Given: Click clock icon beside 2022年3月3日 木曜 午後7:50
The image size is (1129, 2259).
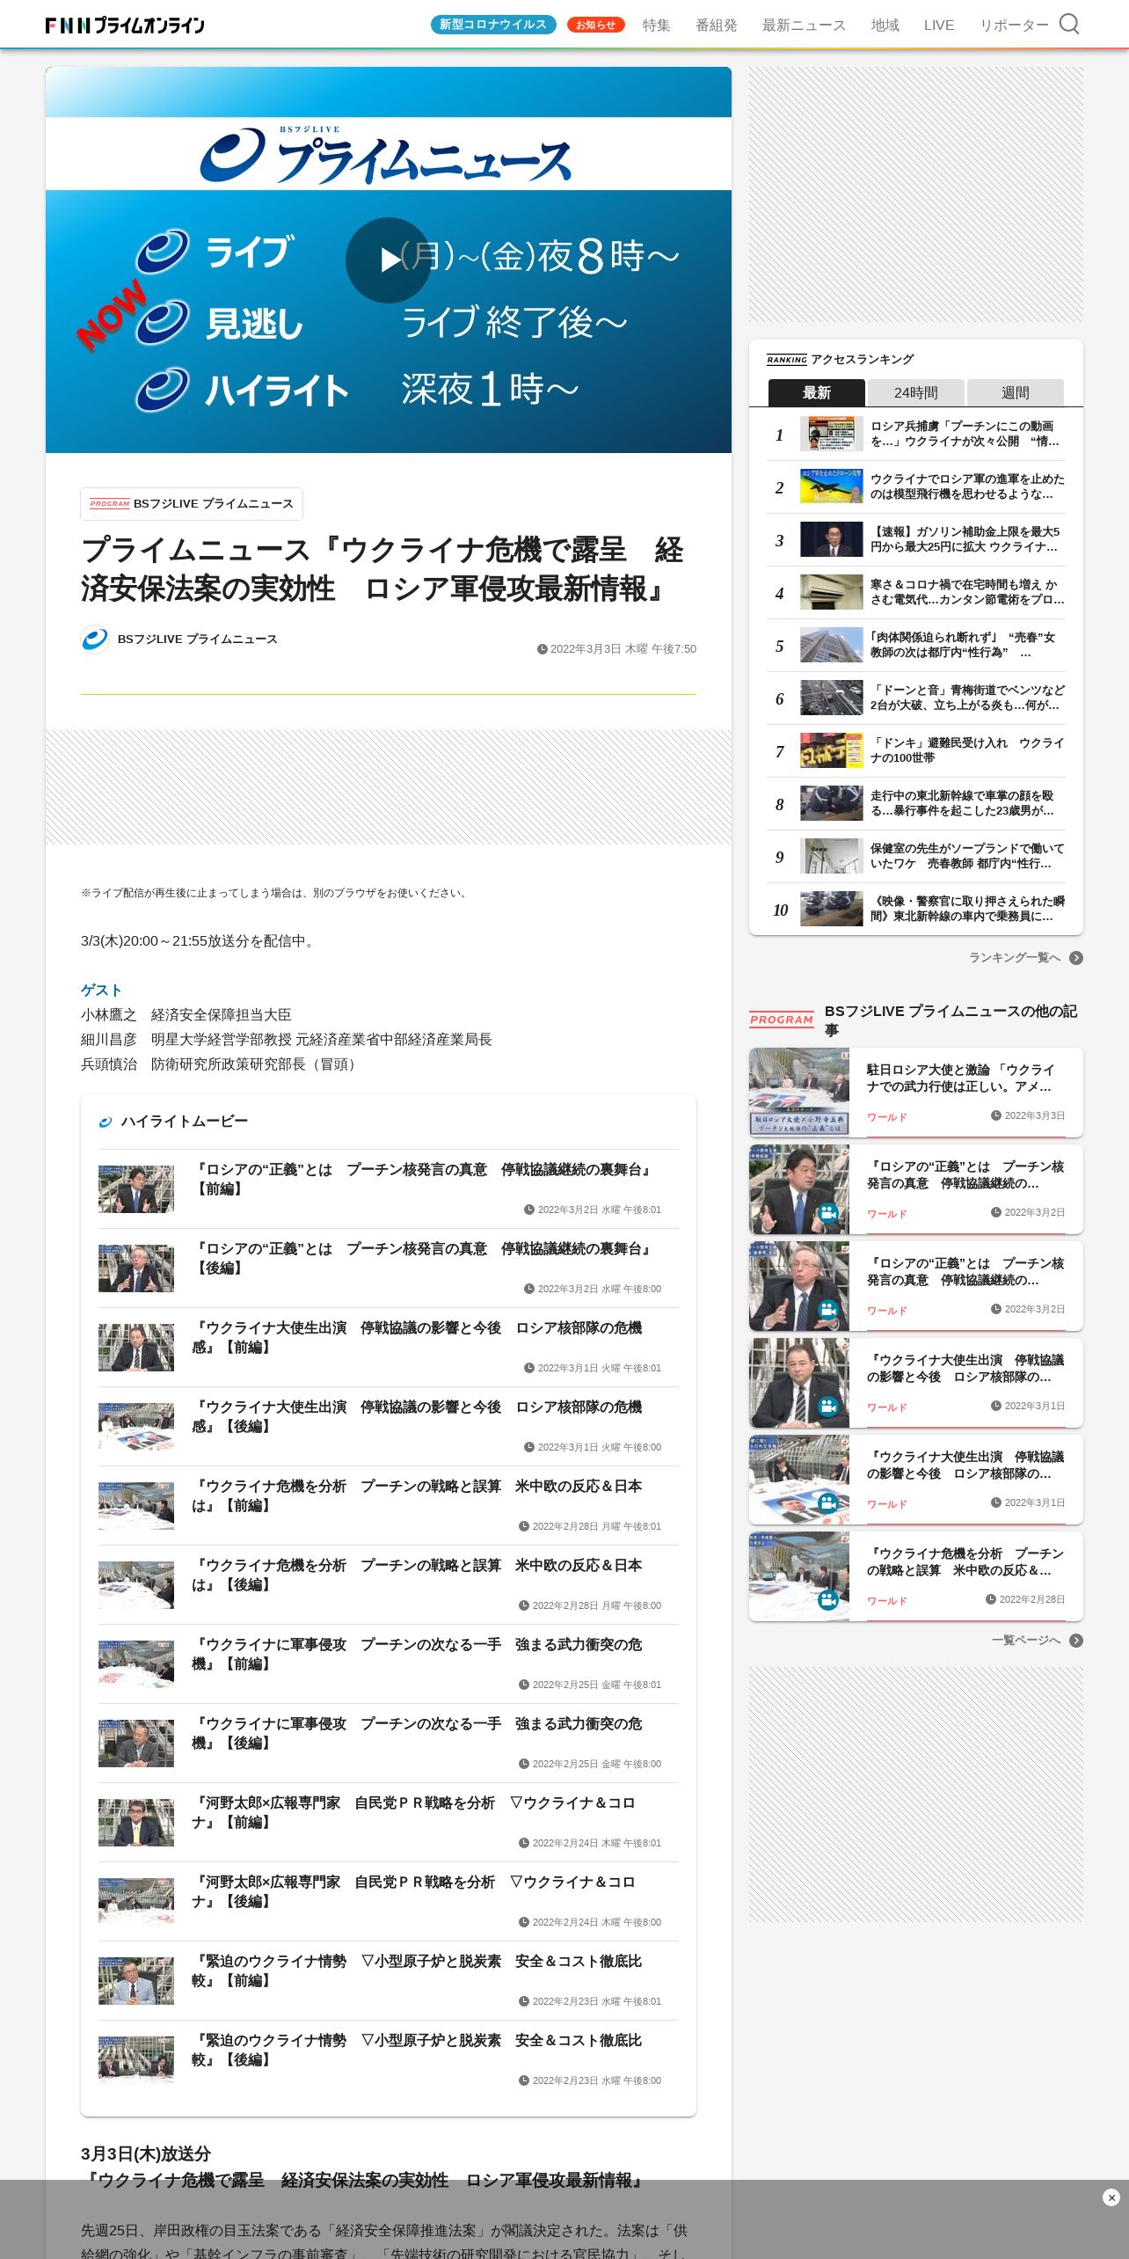Looking at the screenshot, I should 542,649.
